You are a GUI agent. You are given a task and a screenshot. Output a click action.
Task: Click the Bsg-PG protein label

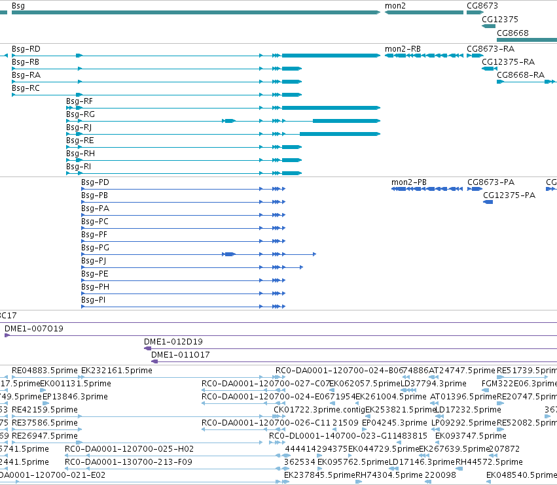coord(95,248)
